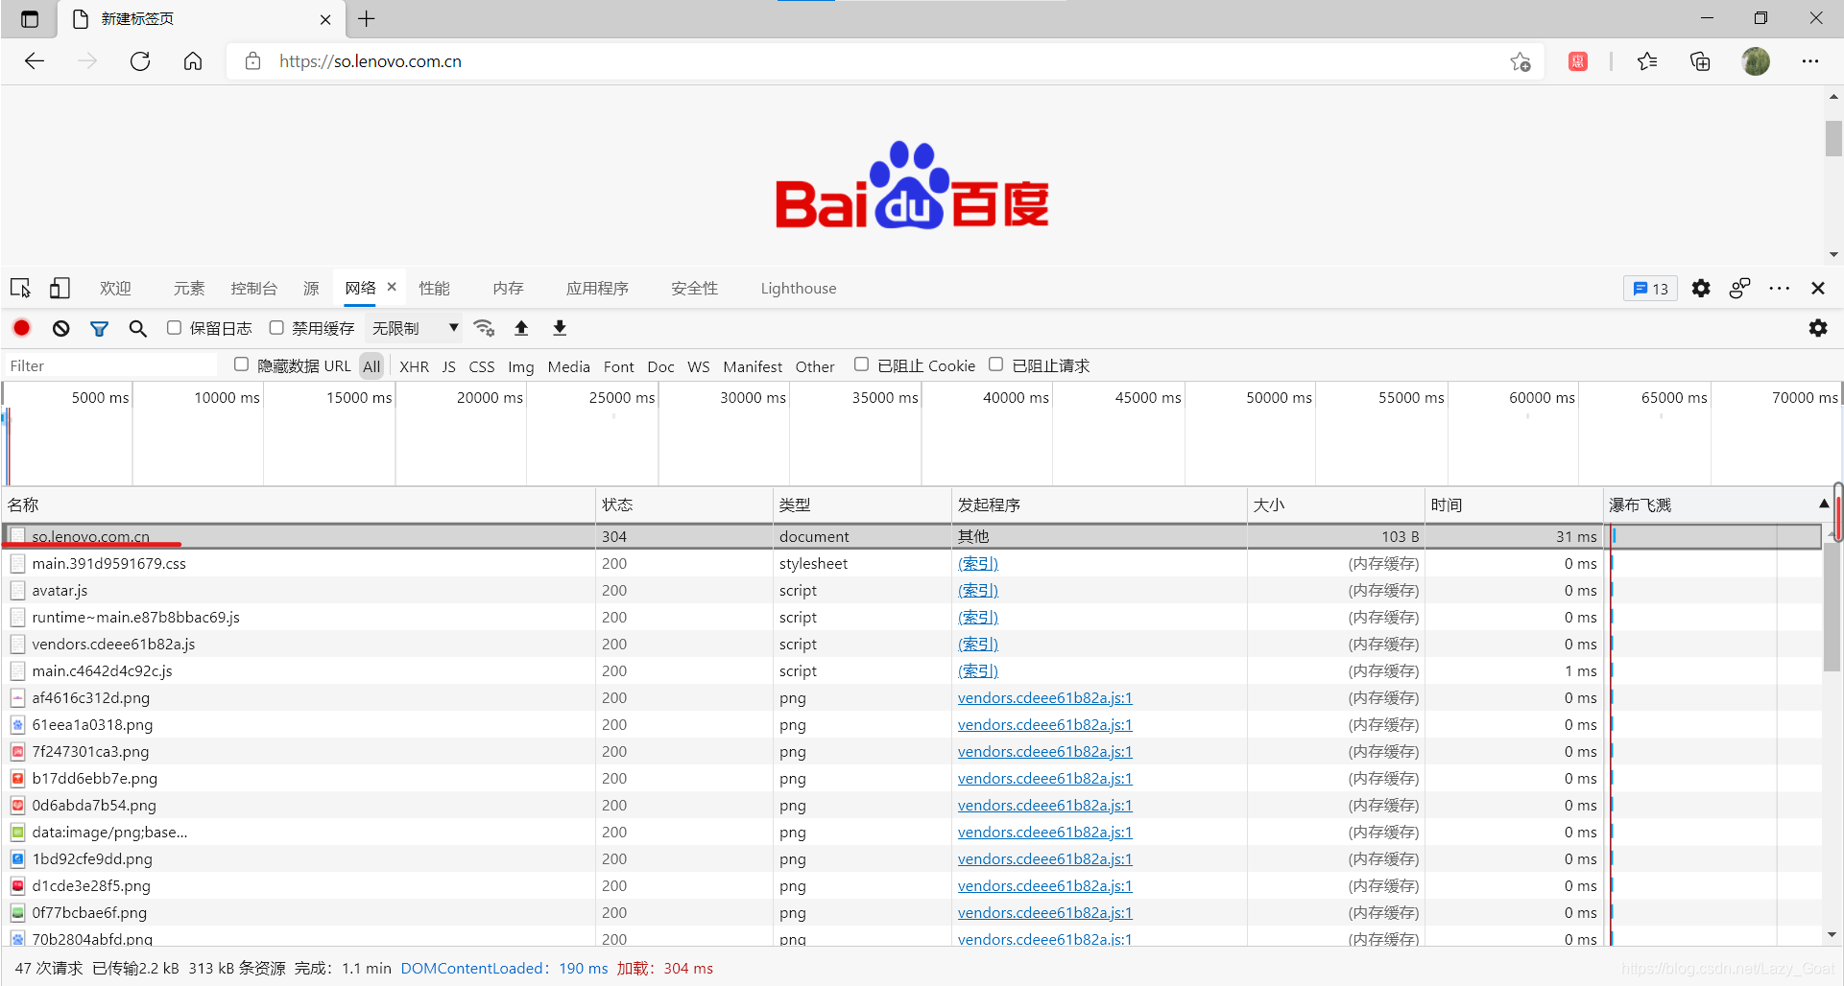Switch to Lighthouse tab
Viewport: 1844px width, 986px height.
pos(799,288)
